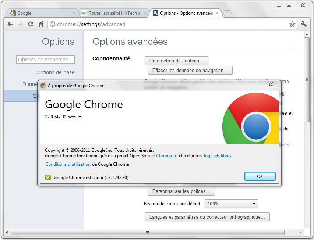
Task: Click the Options avancées page heading
Action: 130,42
